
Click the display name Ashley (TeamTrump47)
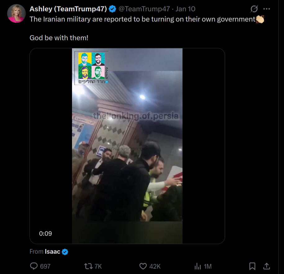pyautogui.click(x=68, y=9)
